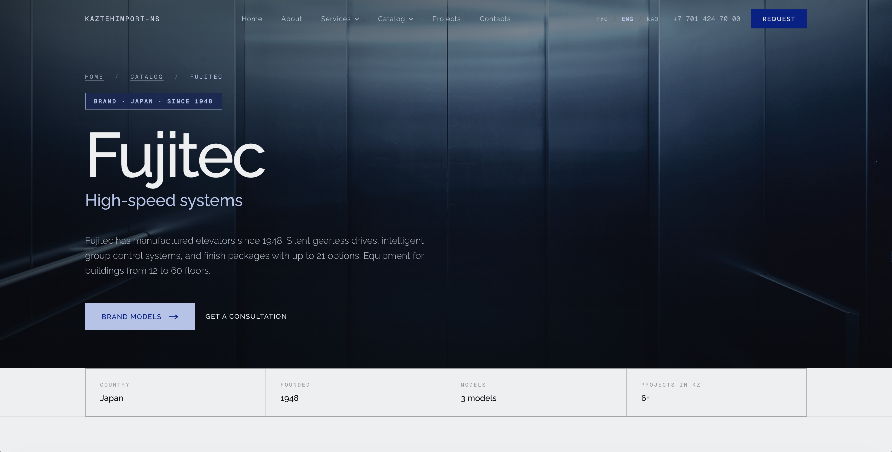892x452 pixels.
Task: Select the FUJITEC breadcrumb text
Action: [x=206, y=77]
